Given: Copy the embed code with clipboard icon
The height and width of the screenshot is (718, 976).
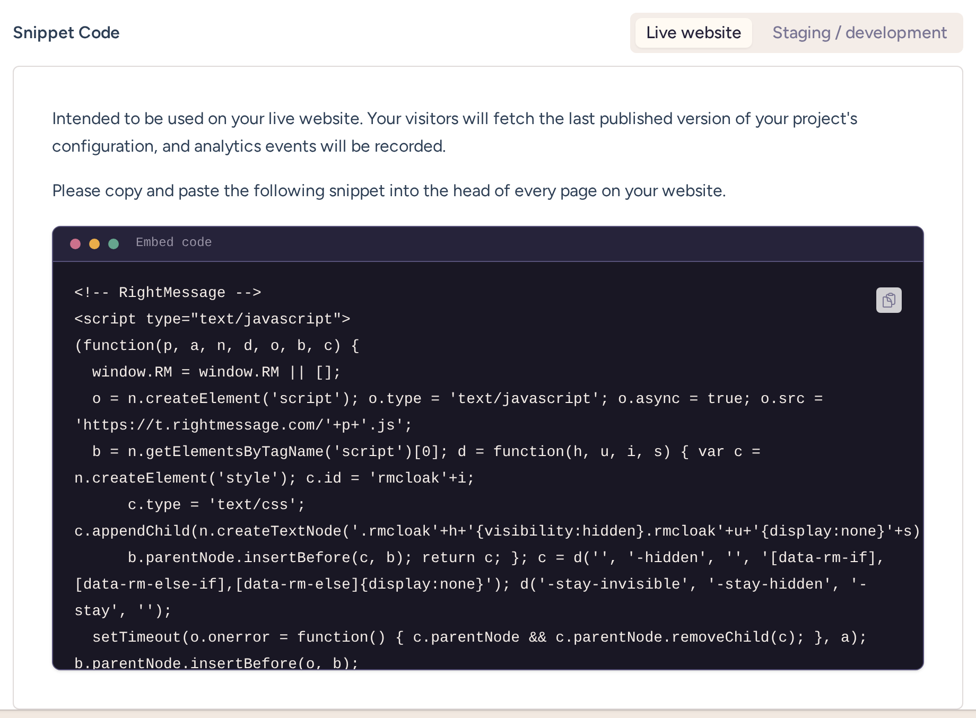Looking at the screenshot, I should click(888, 300).
